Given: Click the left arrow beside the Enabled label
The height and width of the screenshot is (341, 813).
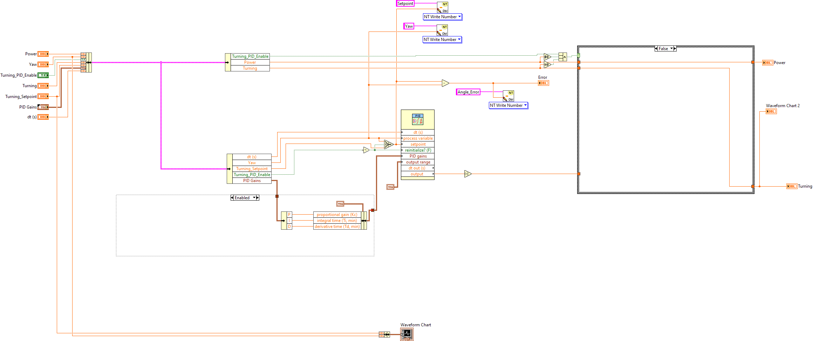Looking at the screenshot, I should (x=232, y=197).
